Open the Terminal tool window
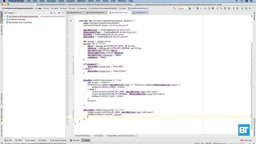Viewport: 256px width, 144px height. pyautogui.click(x=75, y=140)
